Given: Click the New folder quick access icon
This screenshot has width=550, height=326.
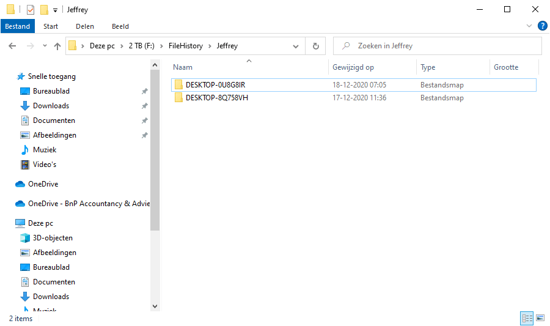Looking at the screenshot, I should pos(44,9).
